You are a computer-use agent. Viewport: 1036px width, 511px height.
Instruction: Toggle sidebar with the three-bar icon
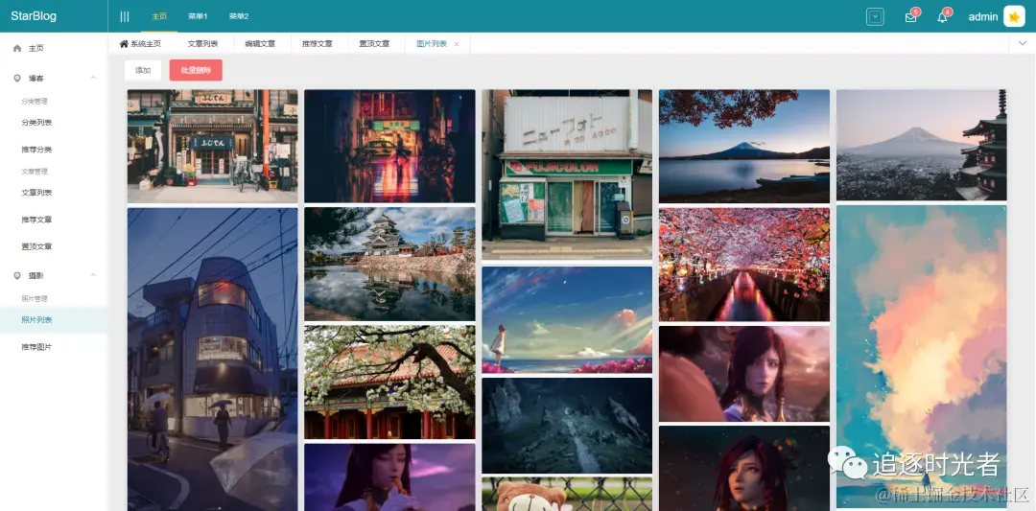(125, 16)
